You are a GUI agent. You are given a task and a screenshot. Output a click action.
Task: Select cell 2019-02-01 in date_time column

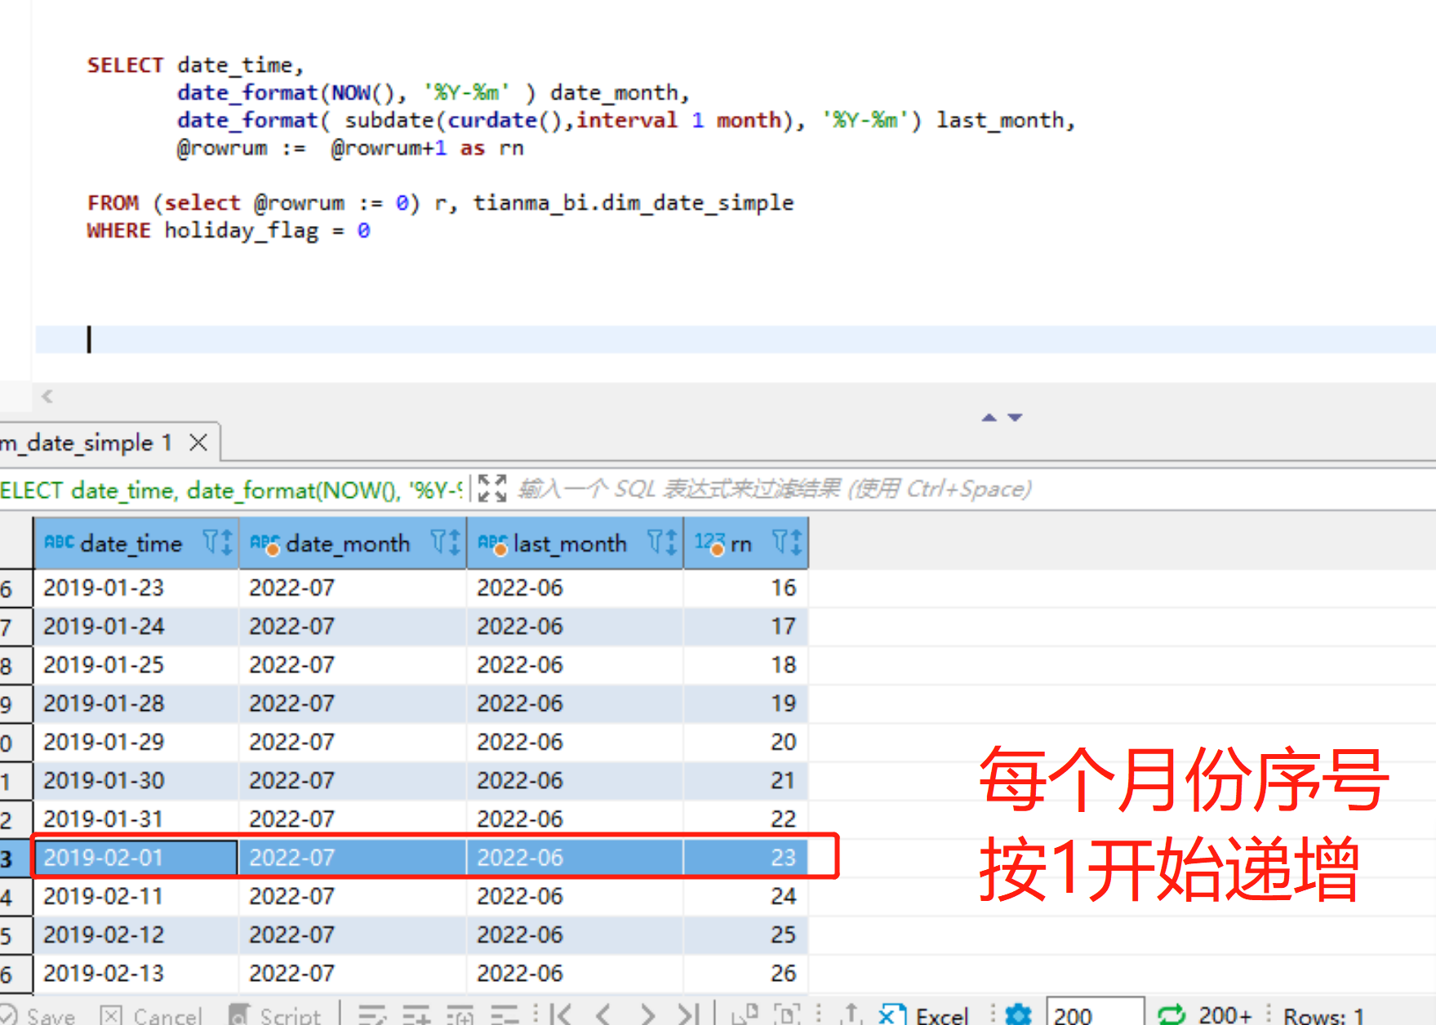click(x=136, y=857)
